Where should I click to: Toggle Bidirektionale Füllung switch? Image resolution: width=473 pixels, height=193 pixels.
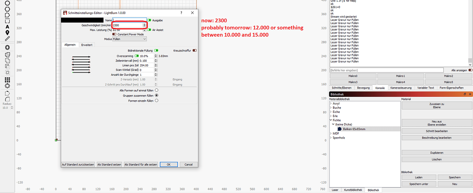[156, 50]
